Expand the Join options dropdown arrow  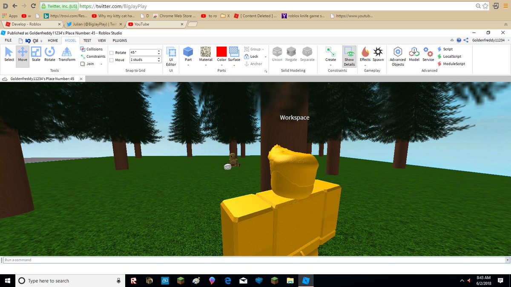click(101, 64)
